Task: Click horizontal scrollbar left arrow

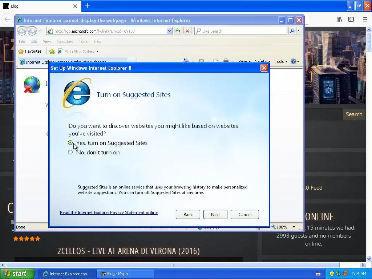Action: (x=3, y=265)
